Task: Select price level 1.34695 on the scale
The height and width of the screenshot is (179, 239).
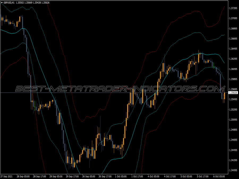Action: (x=233, y=140)
